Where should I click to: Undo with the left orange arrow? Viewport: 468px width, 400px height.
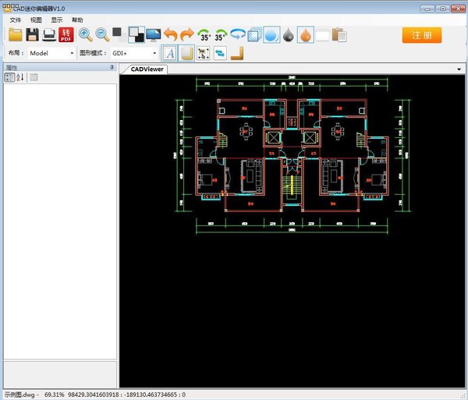pyautogui.click(x=170, y=34)
